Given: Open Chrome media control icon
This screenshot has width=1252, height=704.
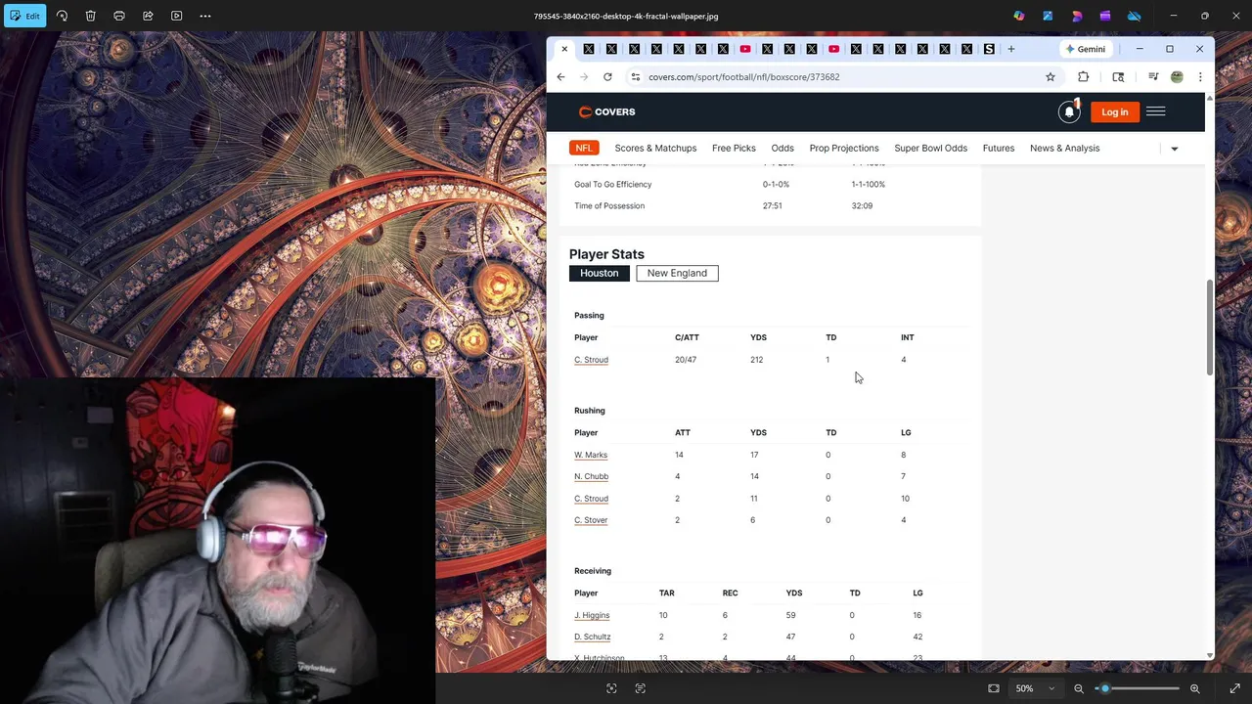Looking at the screenshot, I should 1153,76.
